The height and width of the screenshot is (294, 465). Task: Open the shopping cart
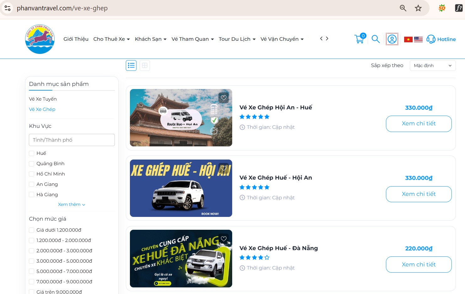pos(360,39)
